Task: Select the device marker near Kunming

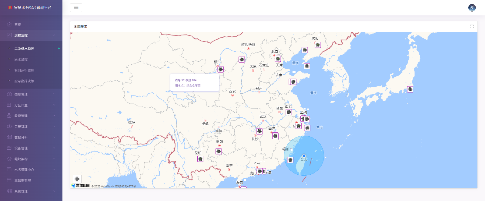Action: [x=200, y=159]
